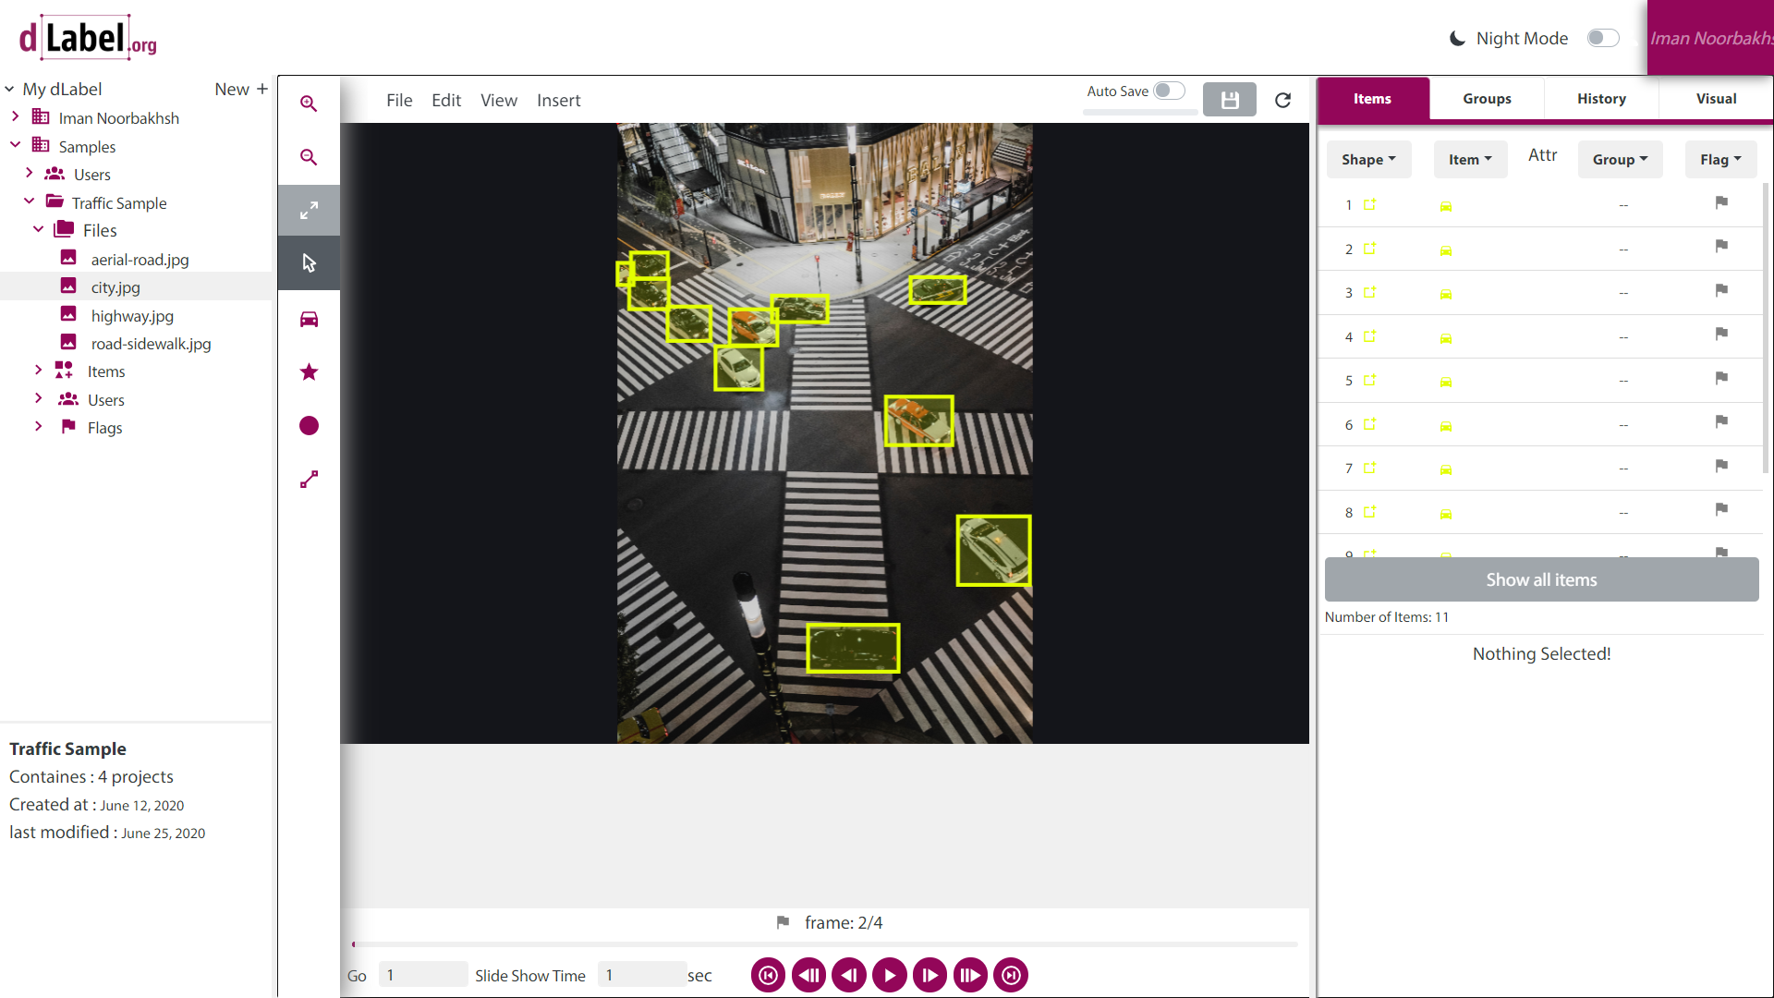Click the fullscreen expand arrows icon
This screenshot has height=998, width=1774.
pos(309,211)
